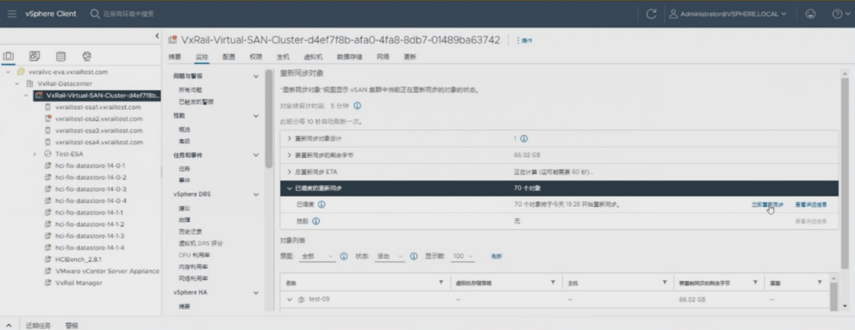Open 近期任务 at the bottom bar
The height and width of the screenshot is (330, 855).
[x=38, y=325]
